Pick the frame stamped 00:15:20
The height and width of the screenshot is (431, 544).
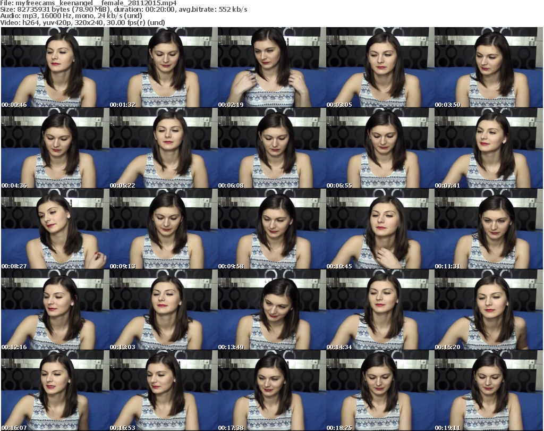tap(489, 309)
